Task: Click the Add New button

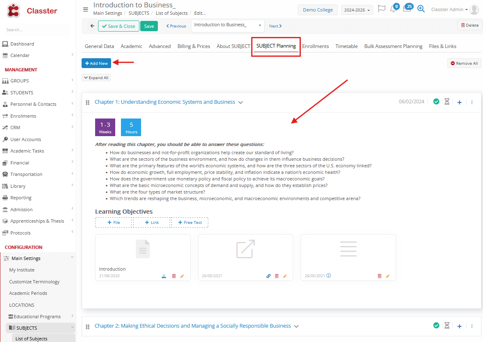Action: pyautogui.click(x=96, y=63)
